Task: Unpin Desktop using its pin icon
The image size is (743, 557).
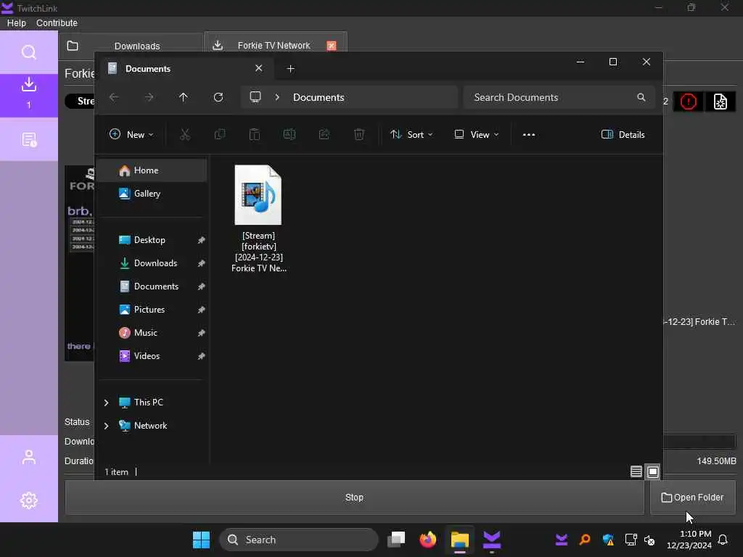Action: coord(202,240)
